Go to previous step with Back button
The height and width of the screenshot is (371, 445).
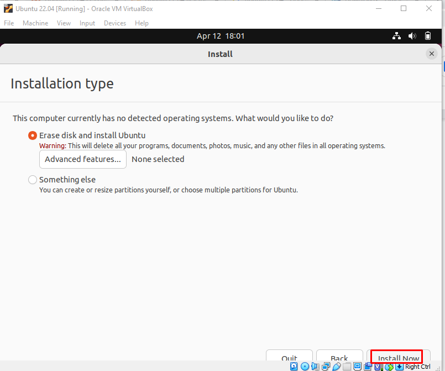tap(339, 356)
